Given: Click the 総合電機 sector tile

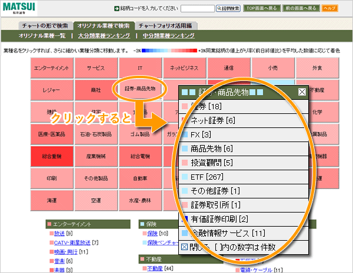Looking at the screenshot, I should click(140, 156).
